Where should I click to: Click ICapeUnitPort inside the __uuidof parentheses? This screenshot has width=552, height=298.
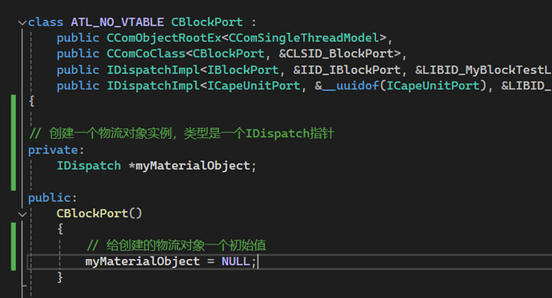click(x=433, y=85)
